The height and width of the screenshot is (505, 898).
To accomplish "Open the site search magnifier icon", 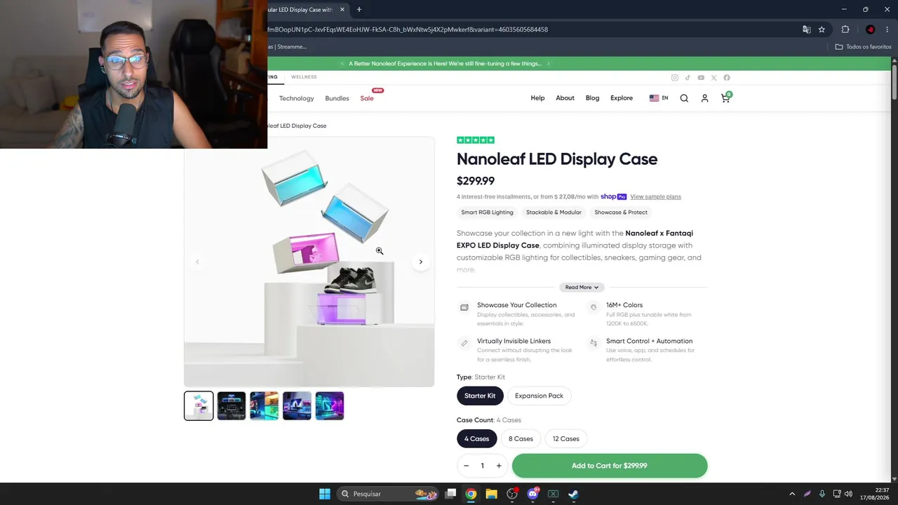I will pos(684,98).
